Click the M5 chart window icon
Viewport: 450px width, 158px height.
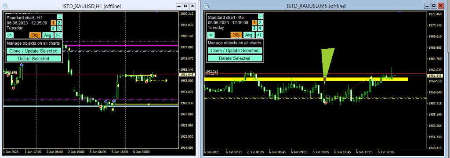tap(207, 6)
